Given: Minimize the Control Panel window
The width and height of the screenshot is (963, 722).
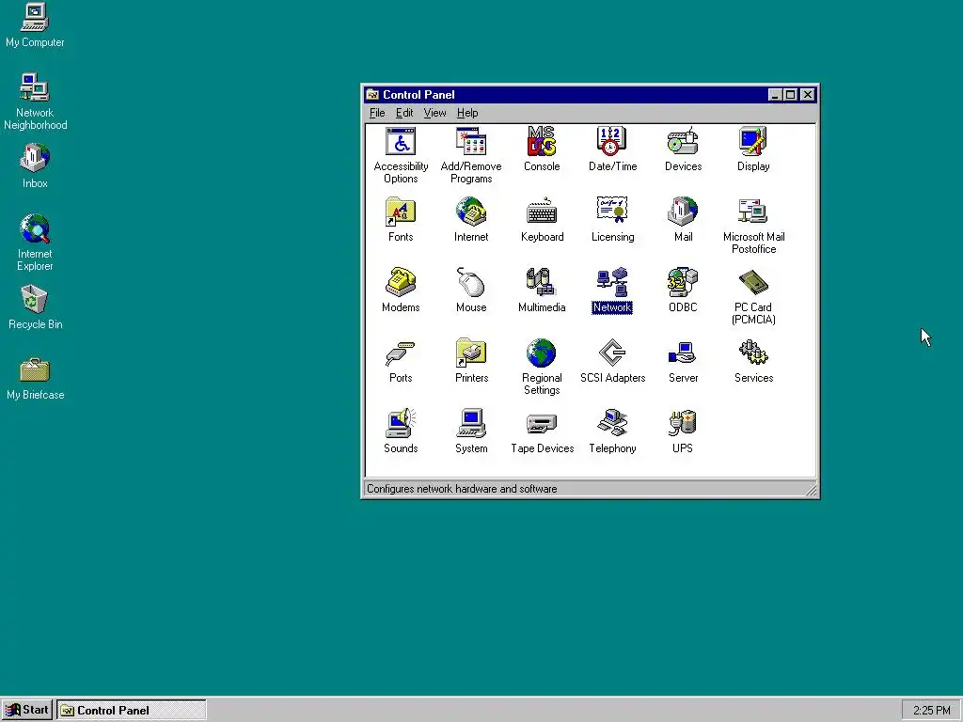Looking at the screenshot, I should pyautogui.click(x=775, y=95).
